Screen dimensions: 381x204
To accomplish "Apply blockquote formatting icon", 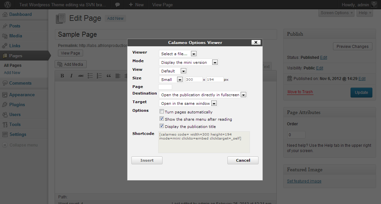I will pyautogui.click(x=109, y=76).
